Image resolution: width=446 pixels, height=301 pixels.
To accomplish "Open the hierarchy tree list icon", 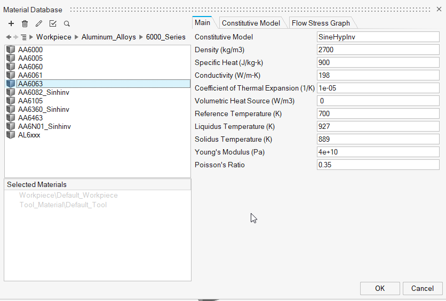I will (23, 37).
